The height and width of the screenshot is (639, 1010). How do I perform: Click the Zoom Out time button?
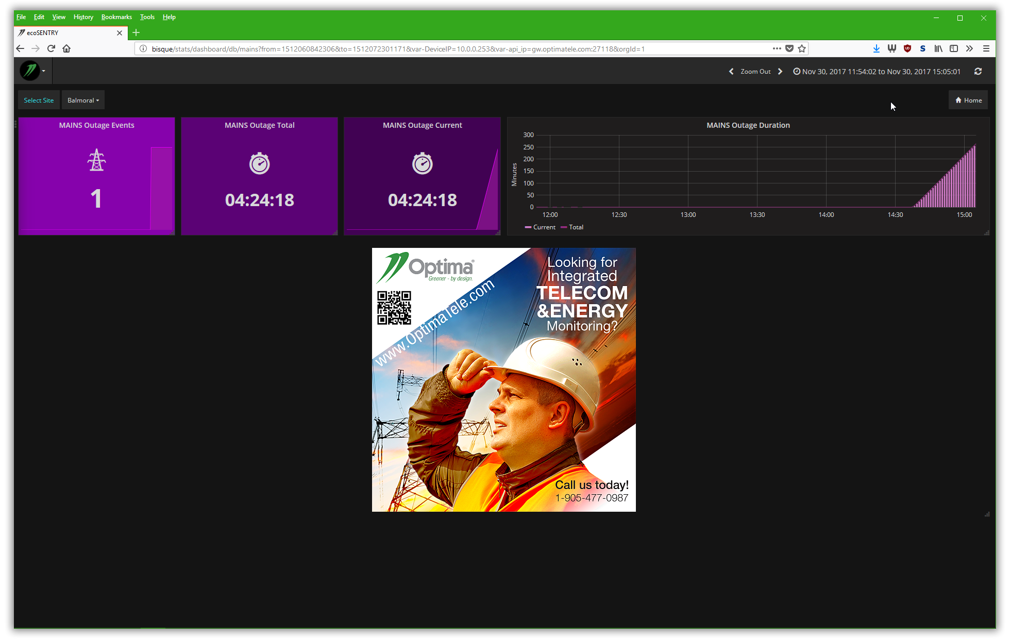[755, 72]
